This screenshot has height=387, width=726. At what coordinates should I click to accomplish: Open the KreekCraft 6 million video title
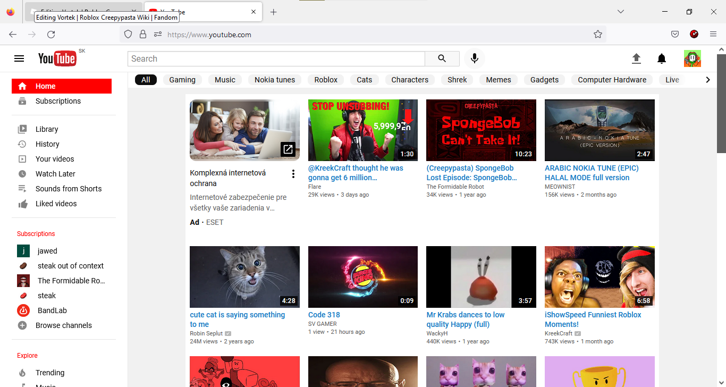pyautogui.click(x=356, y=173)
